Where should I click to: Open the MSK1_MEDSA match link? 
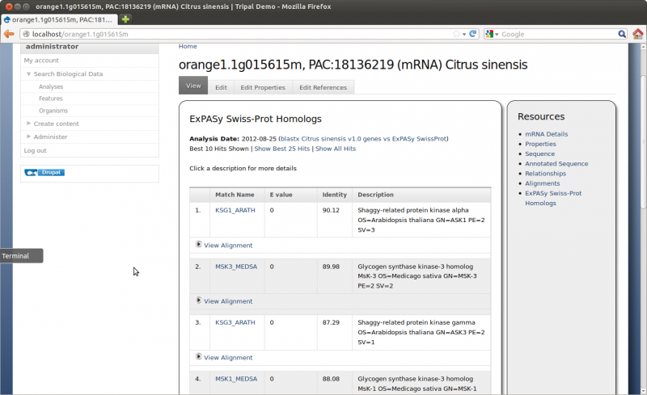236,379
